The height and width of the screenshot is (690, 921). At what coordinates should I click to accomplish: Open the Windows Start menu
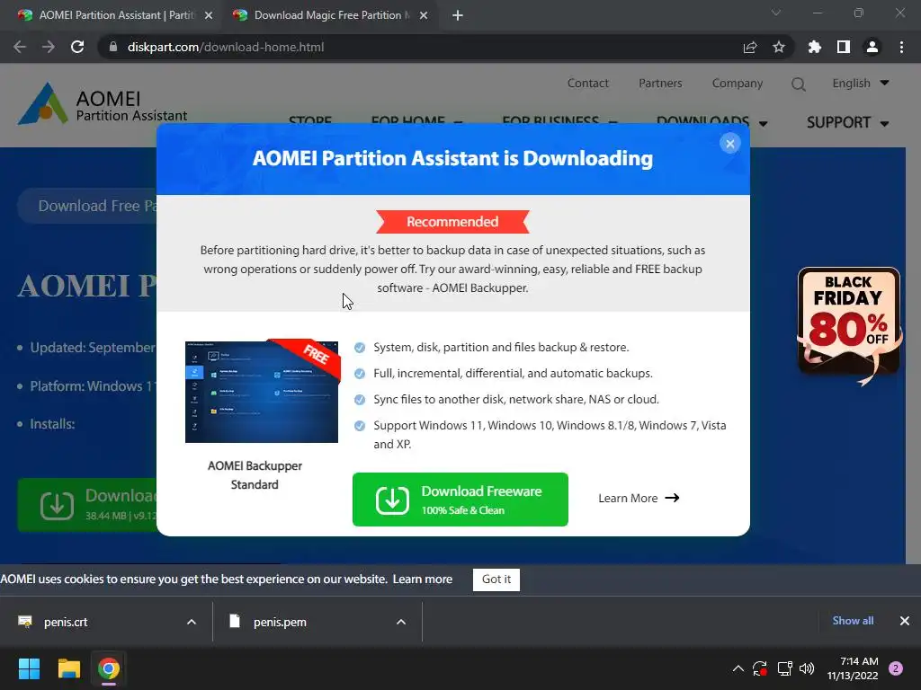[x=29, y=668]
